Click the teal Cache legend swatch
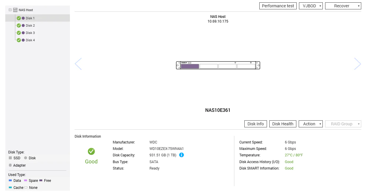 click(10, 187)
